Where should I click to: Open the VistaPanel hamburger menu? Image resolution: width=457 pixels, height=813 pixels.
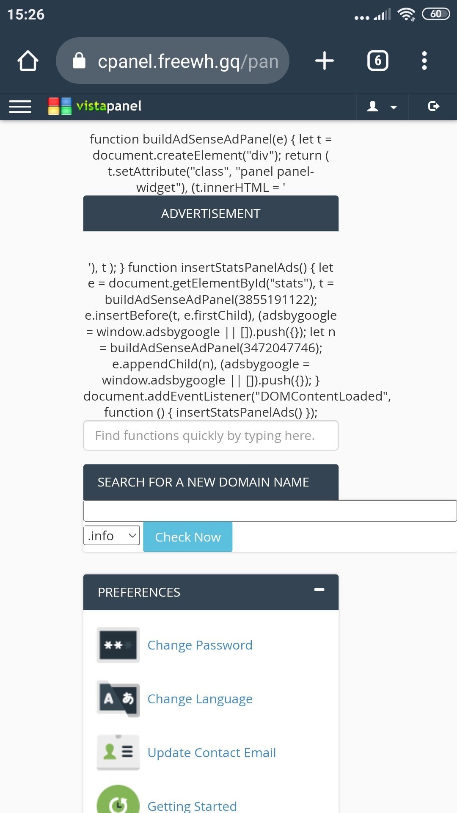coord(20,106)
